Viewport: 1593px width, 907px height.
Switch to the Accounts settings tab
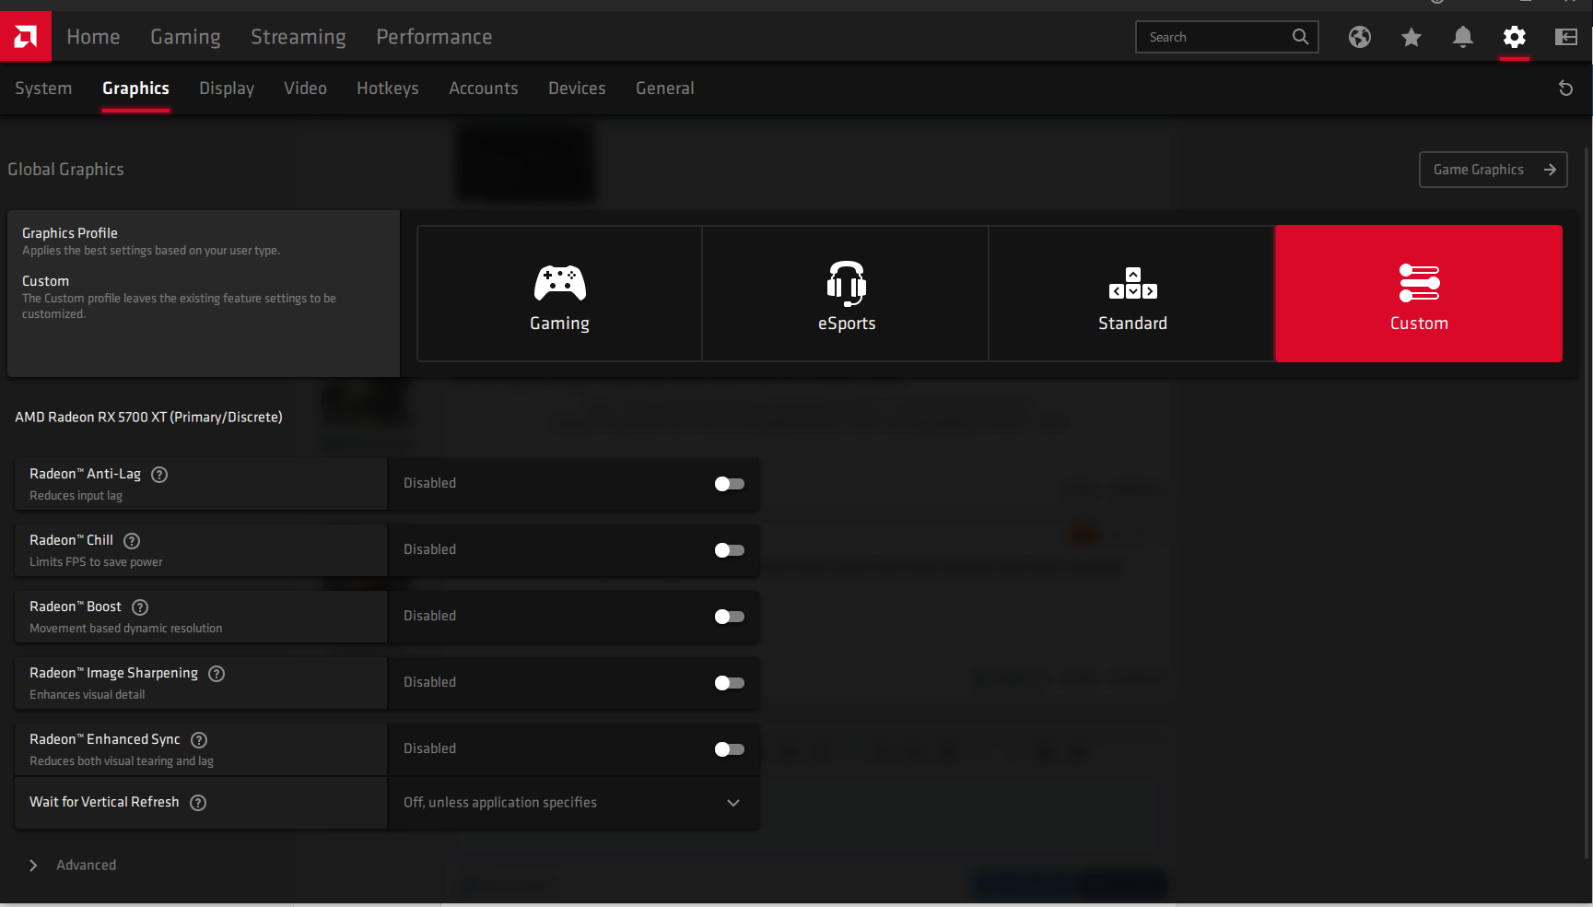484,88
